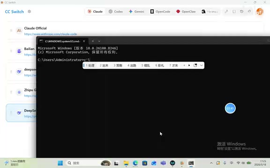
Task: Click the microphone tray icon
Action: [225, 163]
